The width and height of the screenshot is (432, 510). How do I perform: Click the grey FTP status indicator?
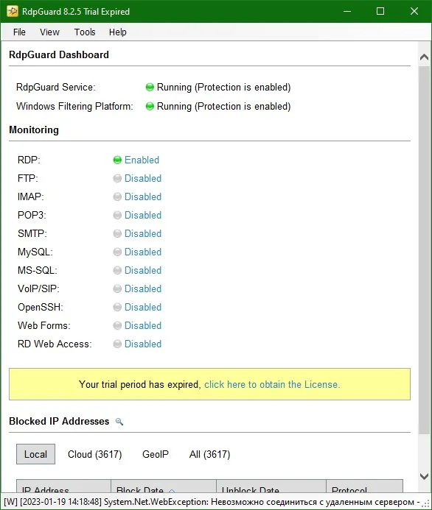(117, 178)
